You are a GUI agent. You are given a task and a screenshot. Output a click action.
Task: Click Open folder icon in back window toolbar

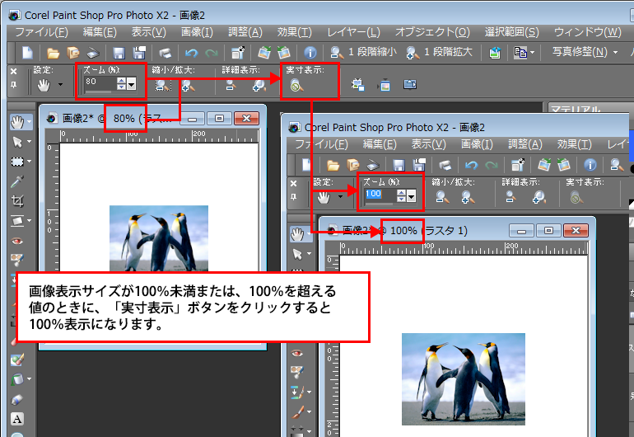click(53, 53)
